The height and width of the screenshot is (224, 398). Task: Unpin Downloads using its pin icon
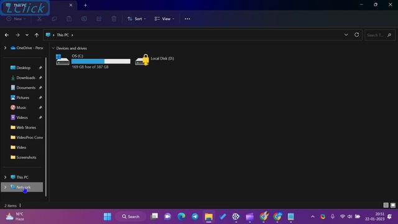40,78
